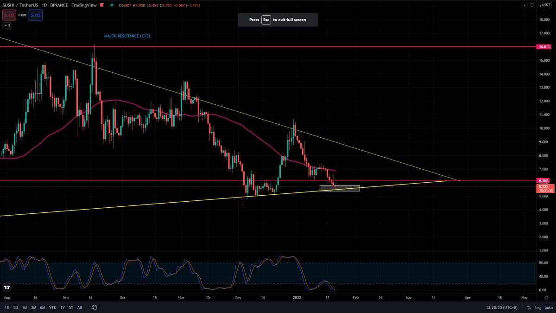Click the 16.013 red price label

[544, 47]
